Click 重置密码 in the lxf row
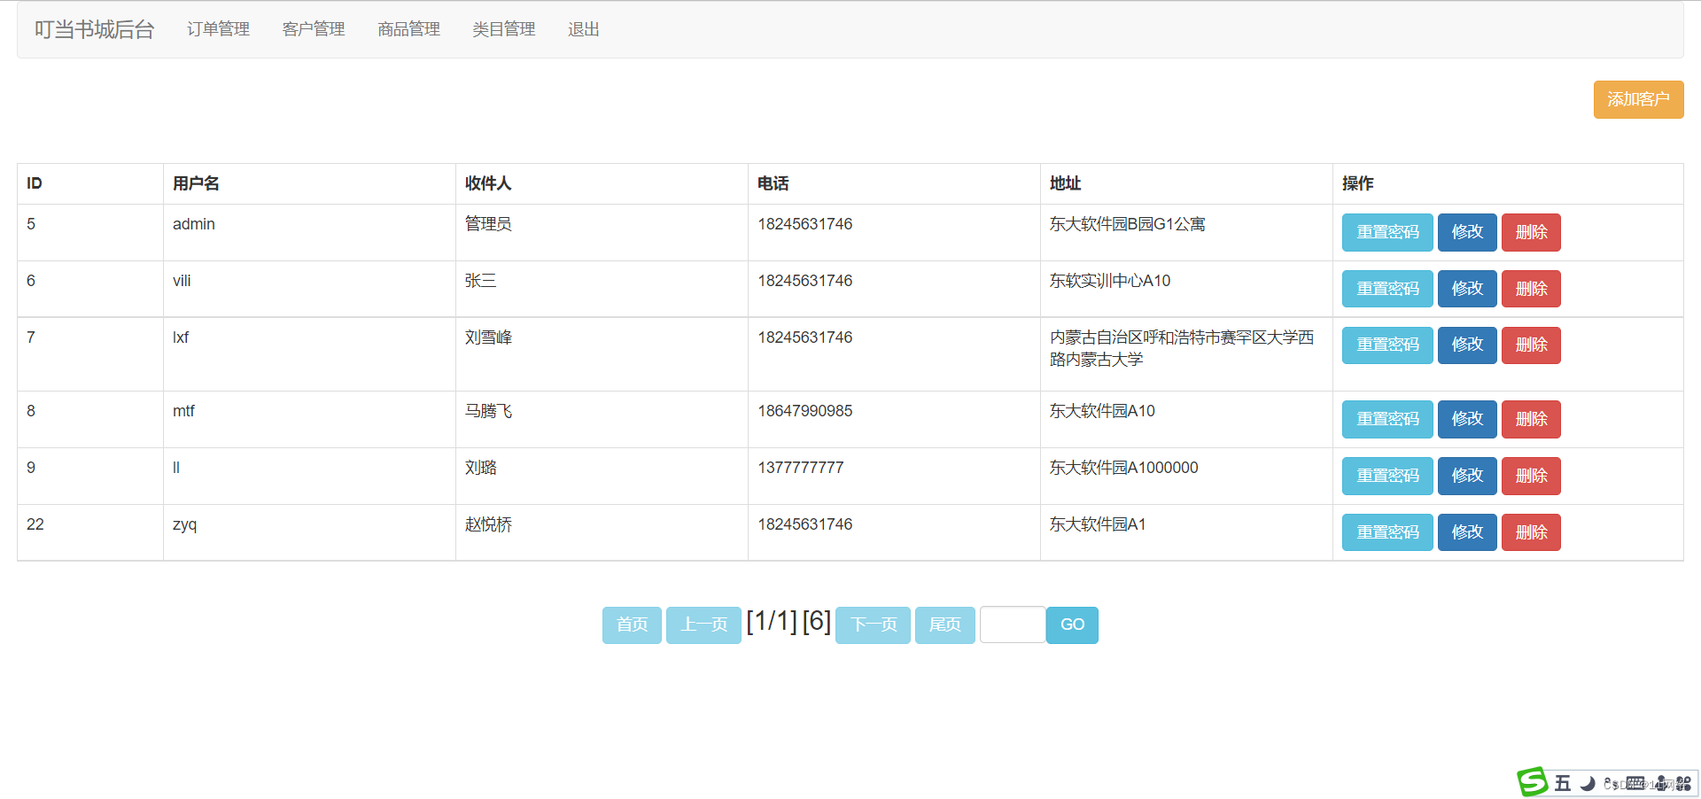Screen dimensions: 1701x799 point(1387,345)
